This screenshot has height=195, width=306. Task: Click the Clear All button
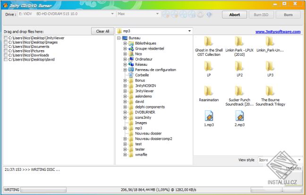[x=102, y=31]
